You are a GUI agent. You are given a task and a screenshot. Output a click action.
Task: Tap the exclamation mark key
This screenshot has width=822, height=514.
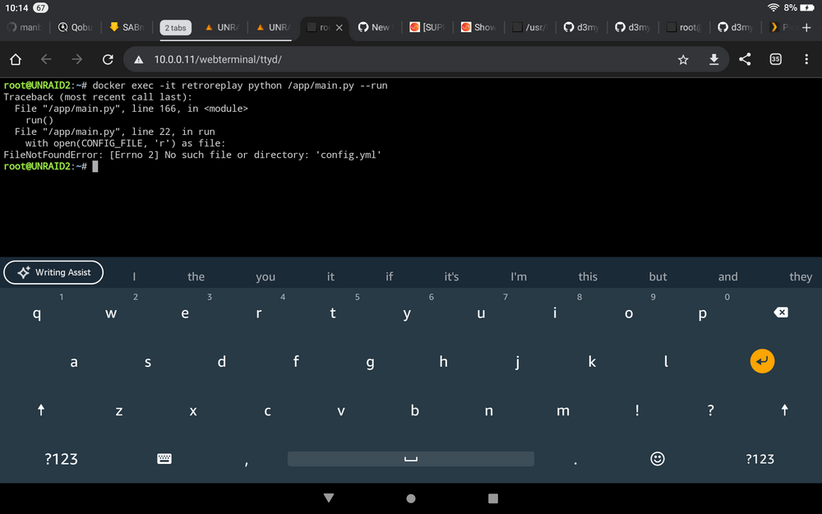(637, 410)
